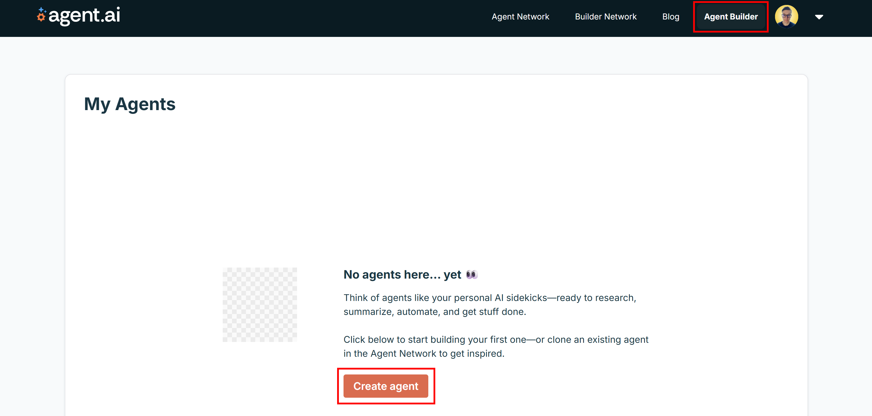872x416 pixels.
Task: Select the checkered placeholder image illustration
Action: 260,304
